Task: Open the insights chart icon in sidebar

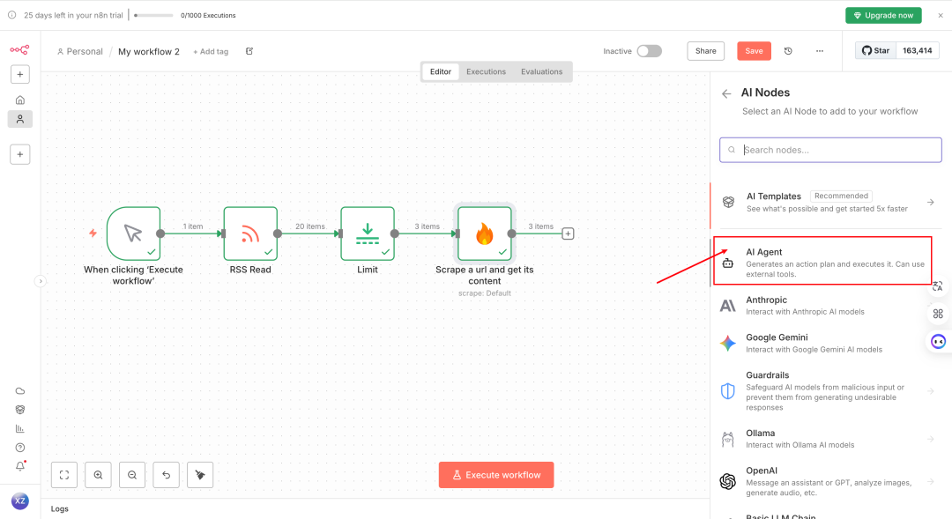Action: tap(20, 428)
